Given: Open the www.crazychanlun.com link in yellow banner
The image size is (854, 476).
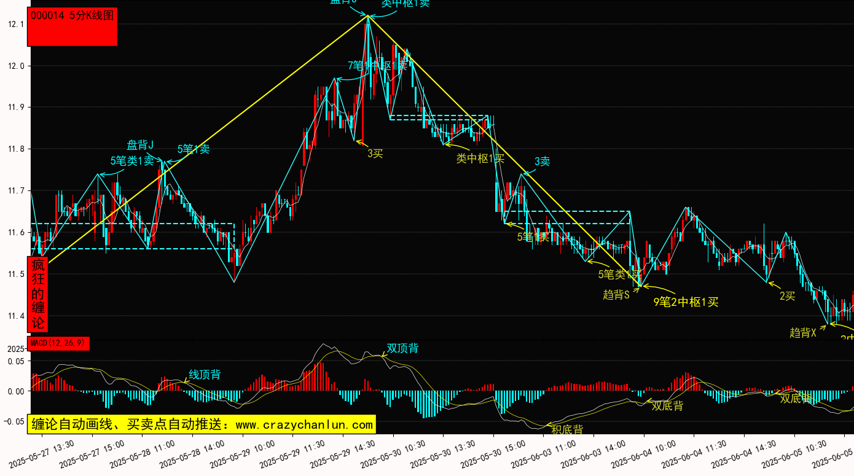Looking at the screenshot, I should pyautogui.click(x=304, y=424).
